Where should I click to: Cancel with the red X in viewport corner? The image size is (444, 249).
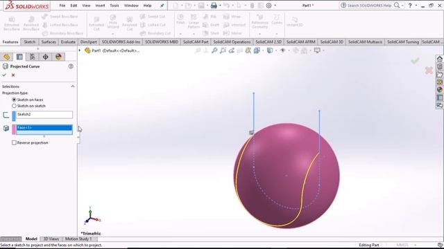pyautogui.click(x=429, y=71)
